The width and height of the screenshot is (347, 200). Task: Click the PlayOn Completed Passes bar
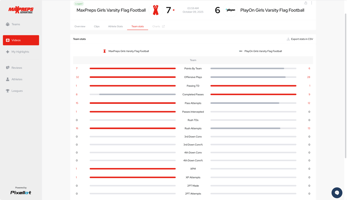point(253,94)
